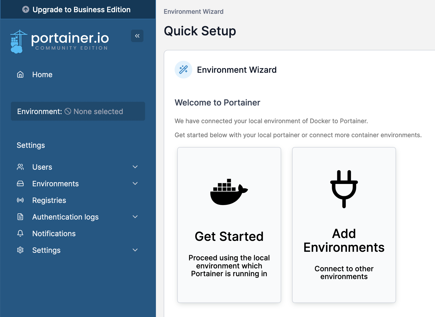Open Notifications in the sidebar

click(x=78, y=234)
